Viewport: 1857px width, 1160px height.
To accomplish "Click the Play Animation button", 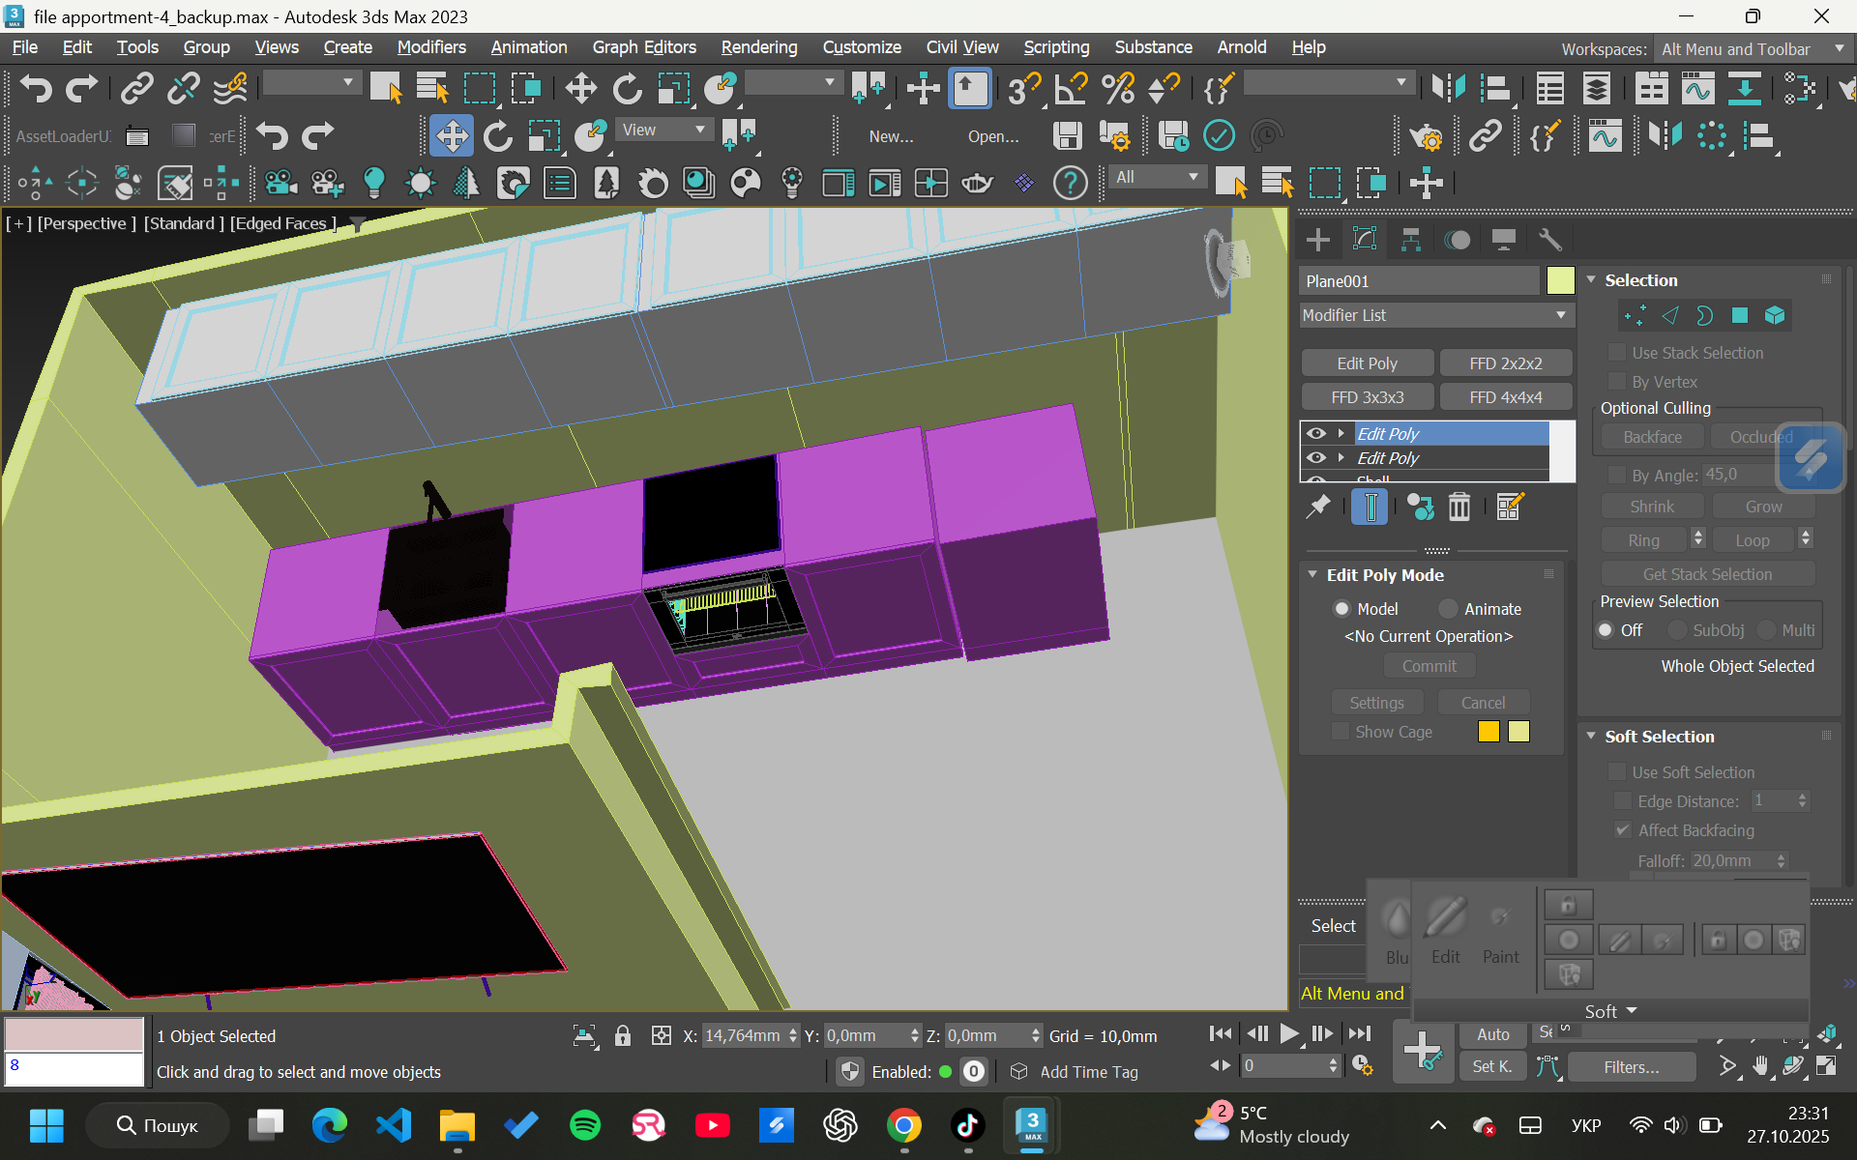I will click(1289, 1033).
